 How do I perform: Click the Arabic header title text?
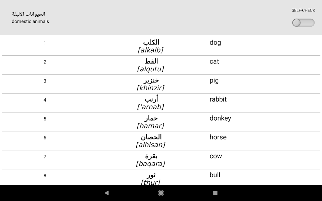29,14
